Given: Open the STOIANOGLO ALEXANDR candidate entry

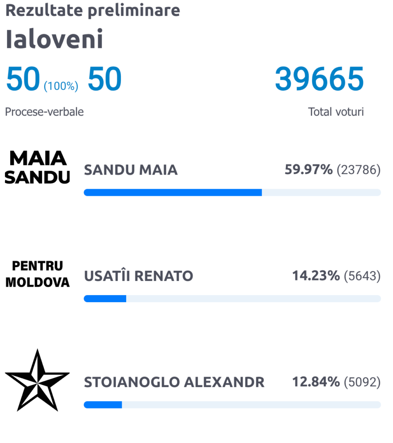Looking at the screenshot, I should click(174, 382).
